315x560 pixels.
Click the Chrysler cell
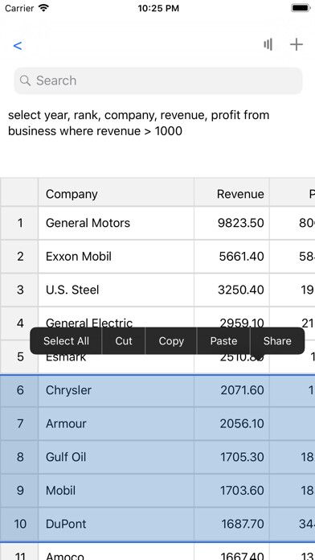point(116,390)
